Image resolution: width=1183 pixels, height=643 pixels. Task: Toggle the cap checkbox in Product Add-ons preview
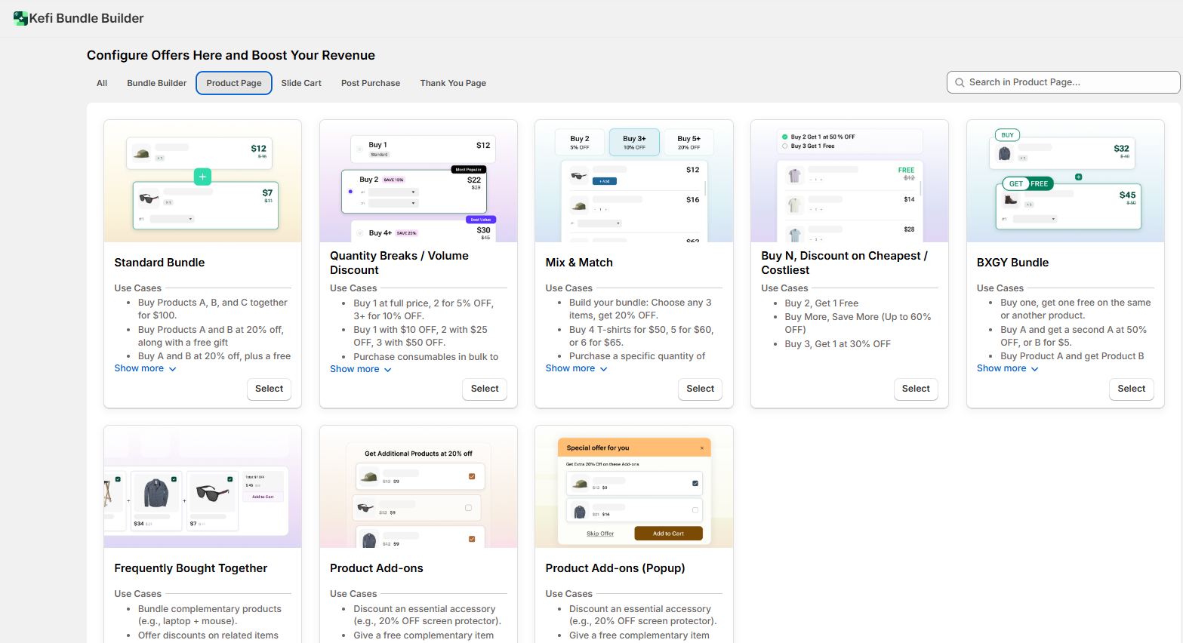pyautogui.click(x=472, y=476)
